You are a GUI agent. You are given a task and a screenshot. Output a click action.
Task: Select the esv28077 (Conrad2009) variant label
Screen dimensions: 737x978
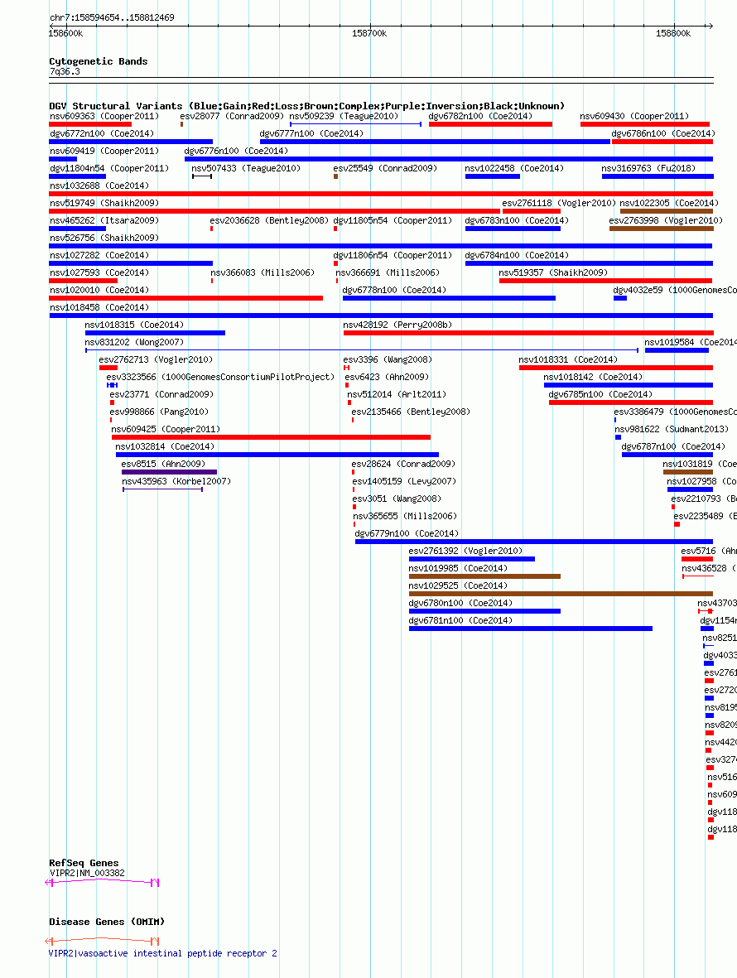[x=231, y=116]
